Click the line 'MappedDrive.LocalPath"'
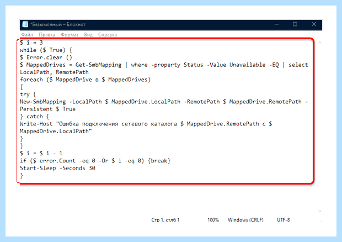 [56, 131]
